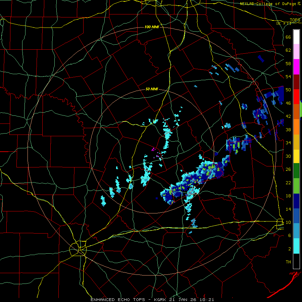
Task: Click the legend value 66
Action: (288, 37)
